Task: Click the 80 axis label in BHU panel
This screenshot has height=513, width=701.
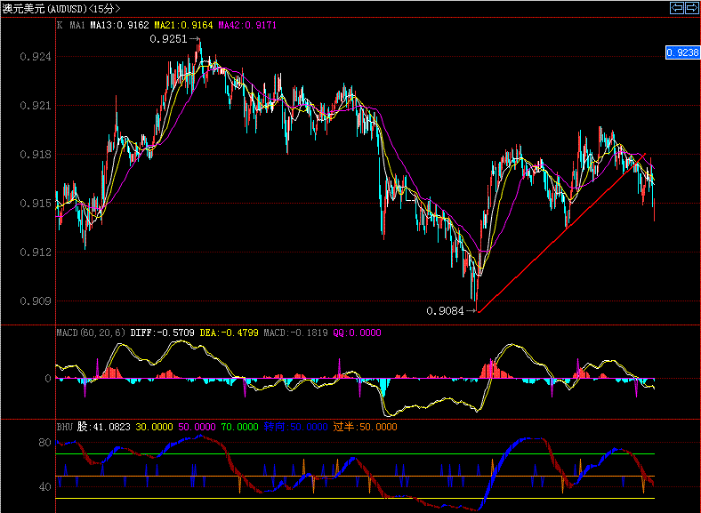Action: (x=44, y=443)
